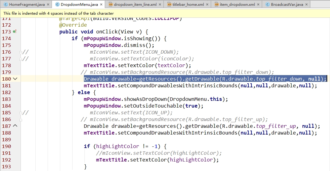Close the item_dropdown.xml tab
The width and height of the screenshot is (330, 171).
coord(258,4)
